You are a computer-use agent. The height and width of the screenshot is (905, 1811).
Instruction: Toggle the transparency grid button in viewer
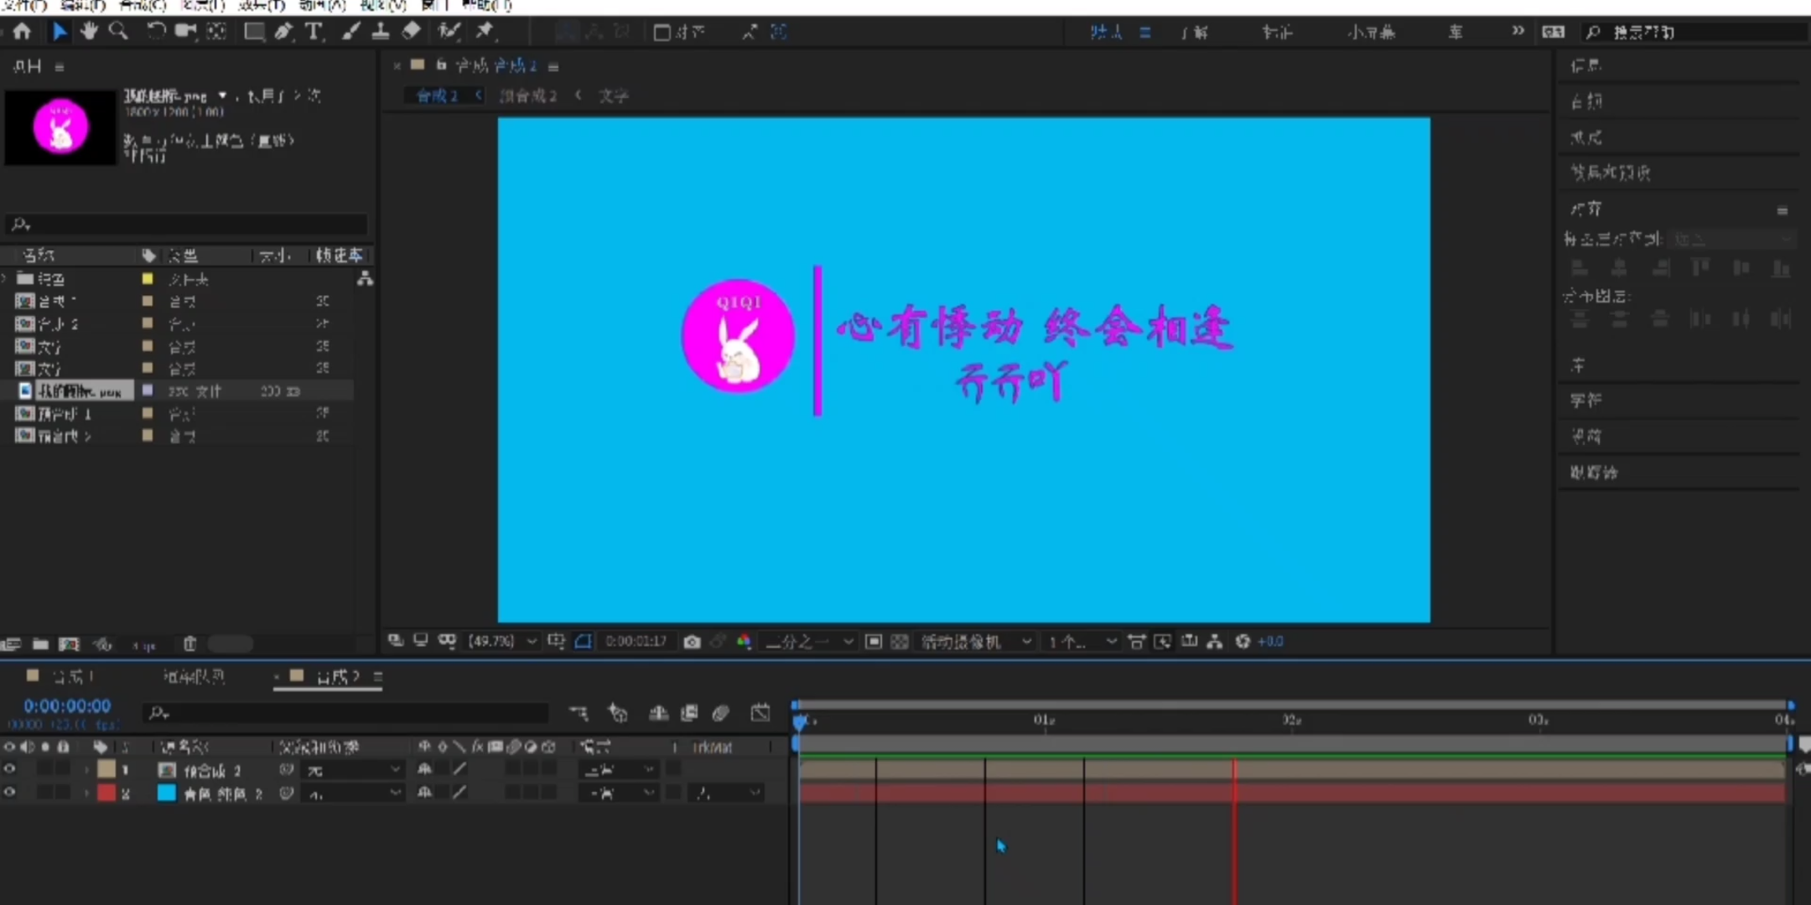899,642
